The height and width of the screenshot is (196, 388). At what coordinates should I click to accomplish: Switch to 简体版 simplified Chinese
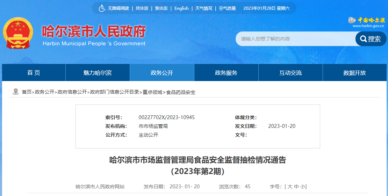point(142,8)
